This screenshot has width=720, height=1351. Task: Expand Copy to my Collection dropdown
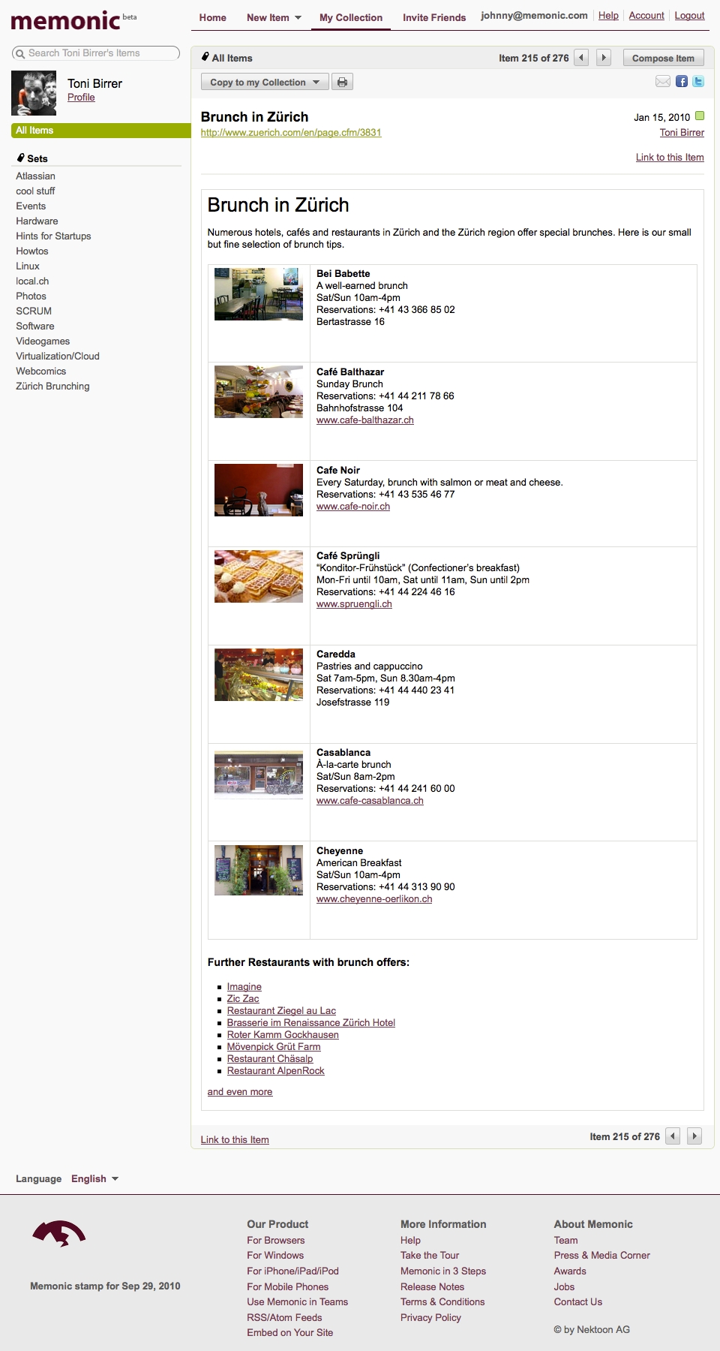point(265,82)
